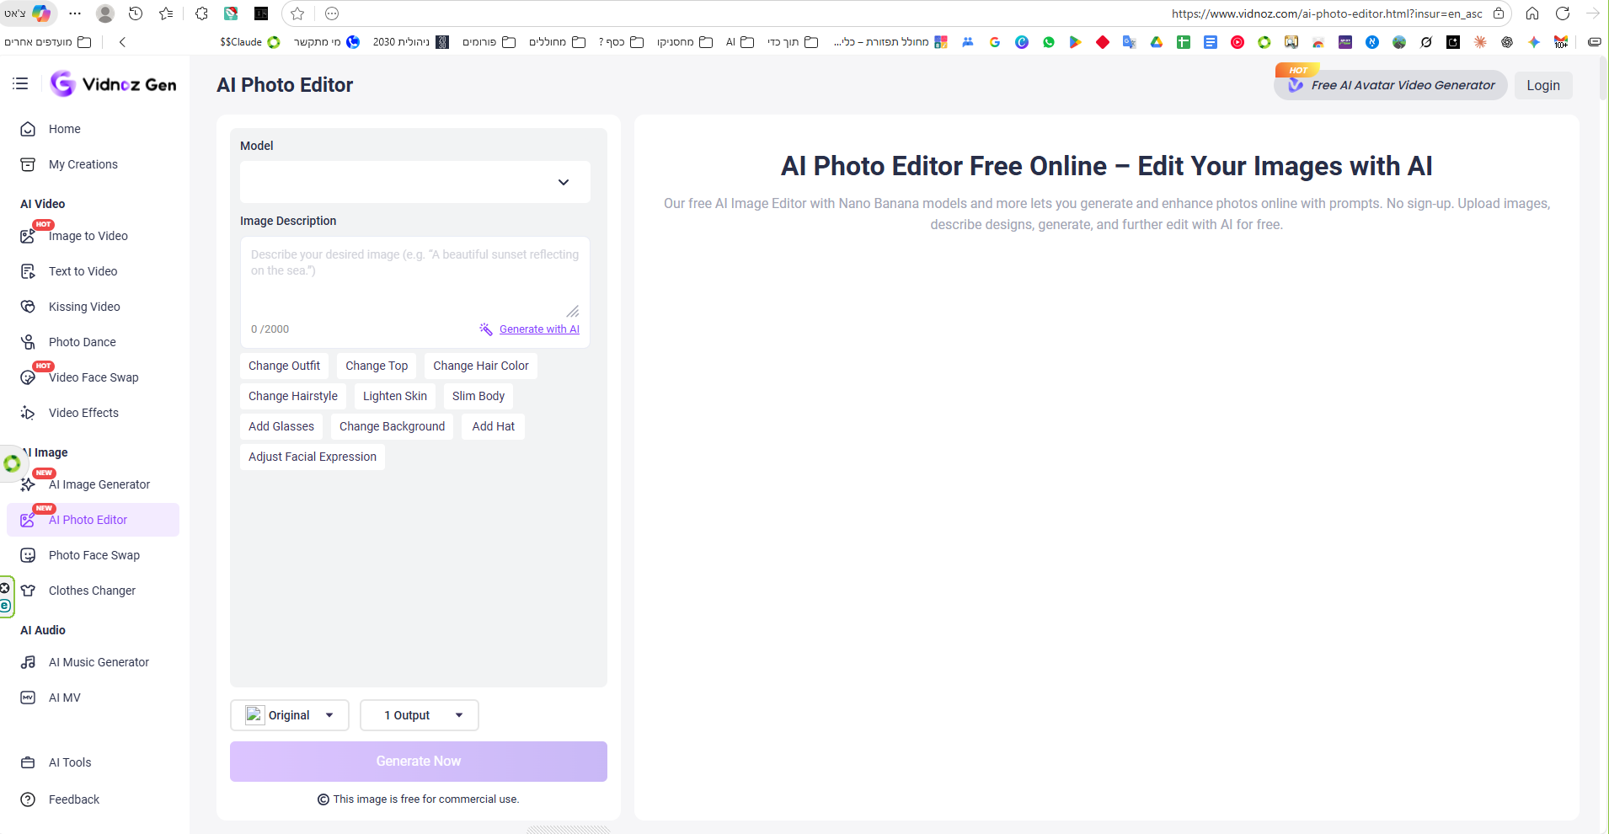Click the Clothes Changer shirt icon
The height and width of the screenshot is (834, 1609).
pyautogui.click(x=28, y=591)
